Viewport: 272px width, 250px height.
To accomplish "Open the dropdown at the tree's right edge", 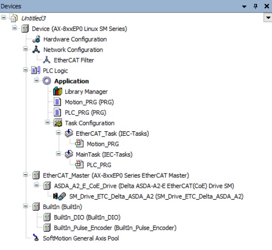I will tap(268, 18).
